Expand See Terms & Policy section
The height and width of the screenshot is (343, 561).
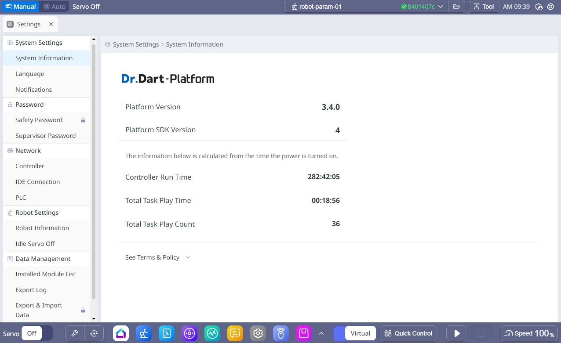(158, 257)
